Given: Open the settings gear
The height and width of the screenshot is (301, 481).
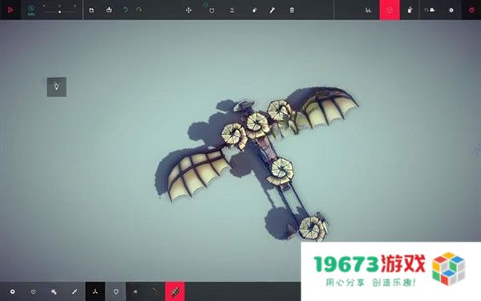Looking at the screenshot, I should pos(451,10).
